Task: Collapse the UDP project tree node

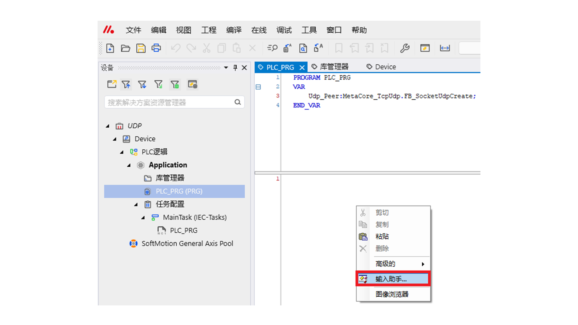Action: (x=107, y=126)
